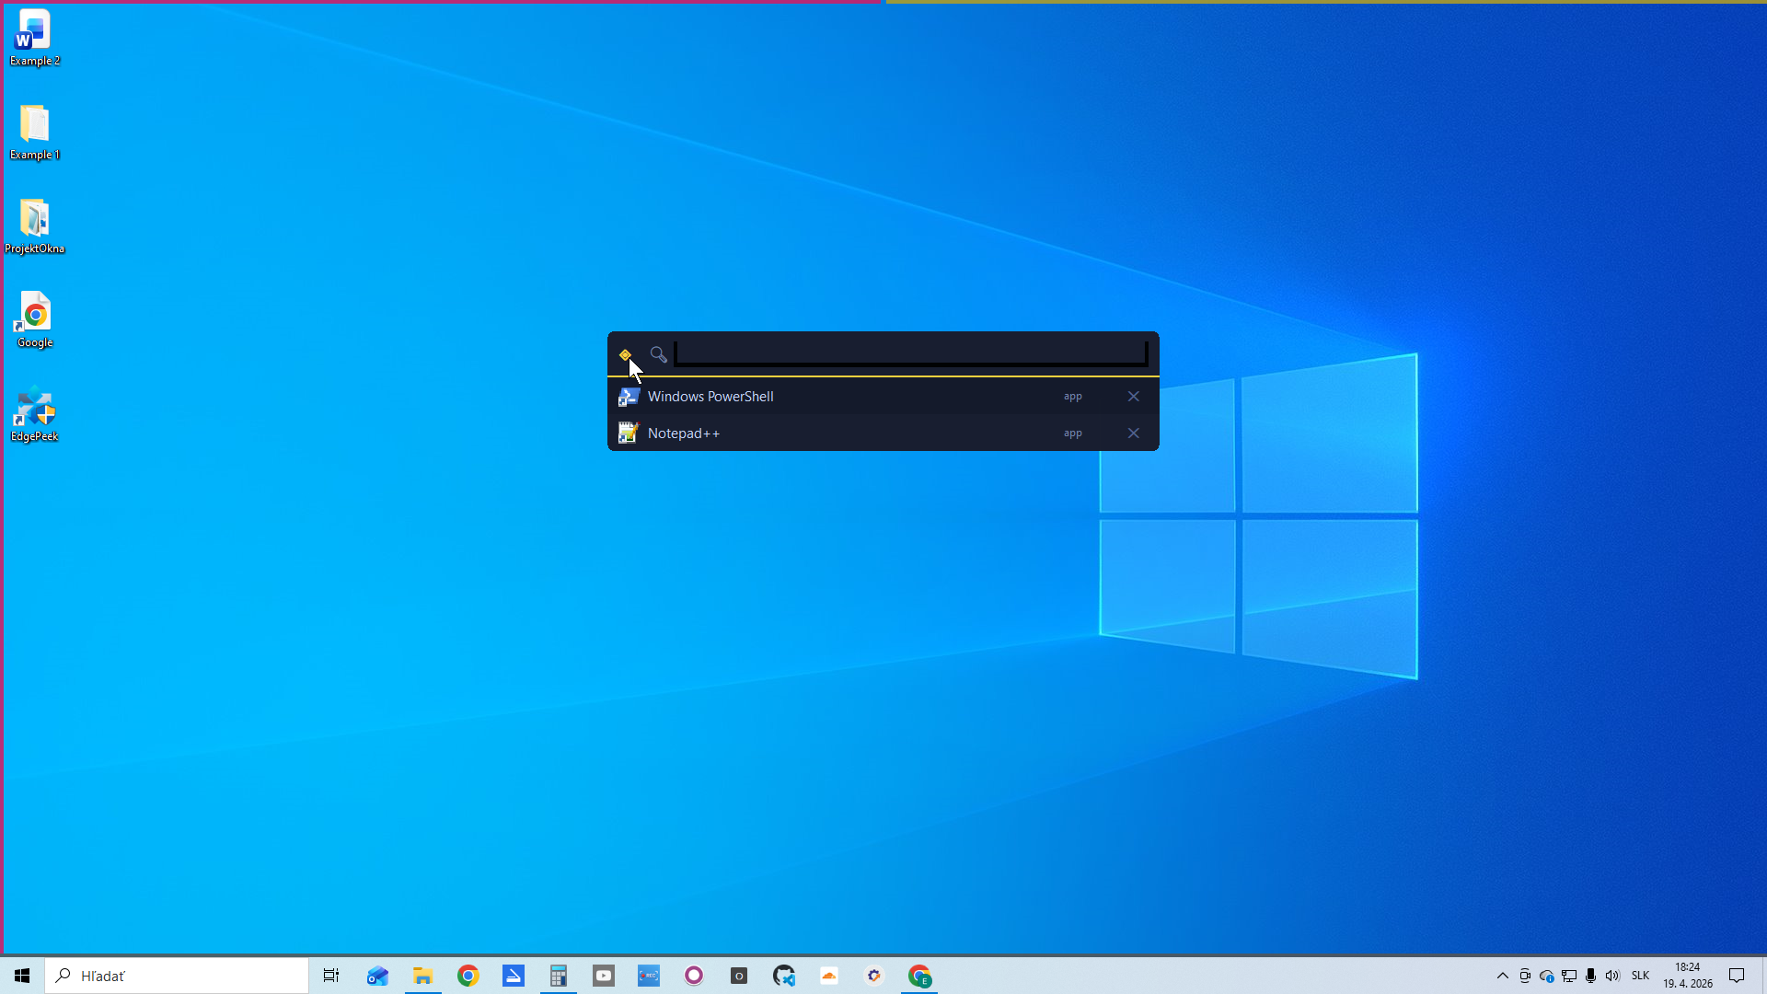Launch the Notepad++ result
This screenshot has height=994, width=1767.
click(883, 433)
